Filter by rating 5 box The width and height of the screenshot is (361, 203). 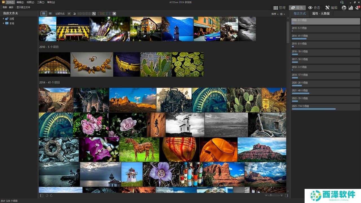tap(91, 14)
